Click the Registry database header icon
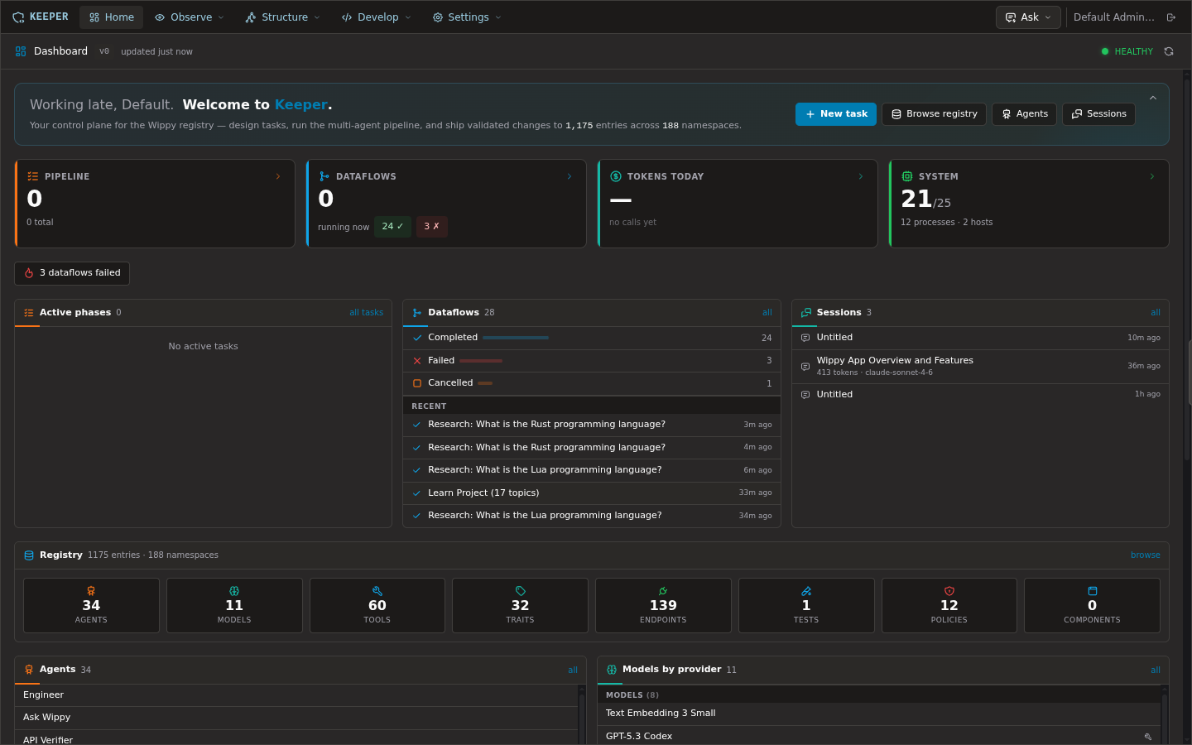Viewport: 1192px width, 745px height. (x=29, y=555)
